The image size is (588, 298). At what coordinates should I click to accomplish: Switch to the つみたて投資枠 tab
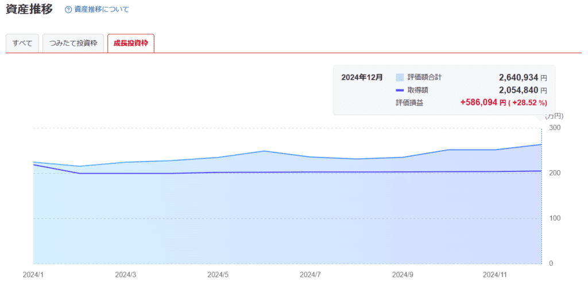tap(73, 44)
